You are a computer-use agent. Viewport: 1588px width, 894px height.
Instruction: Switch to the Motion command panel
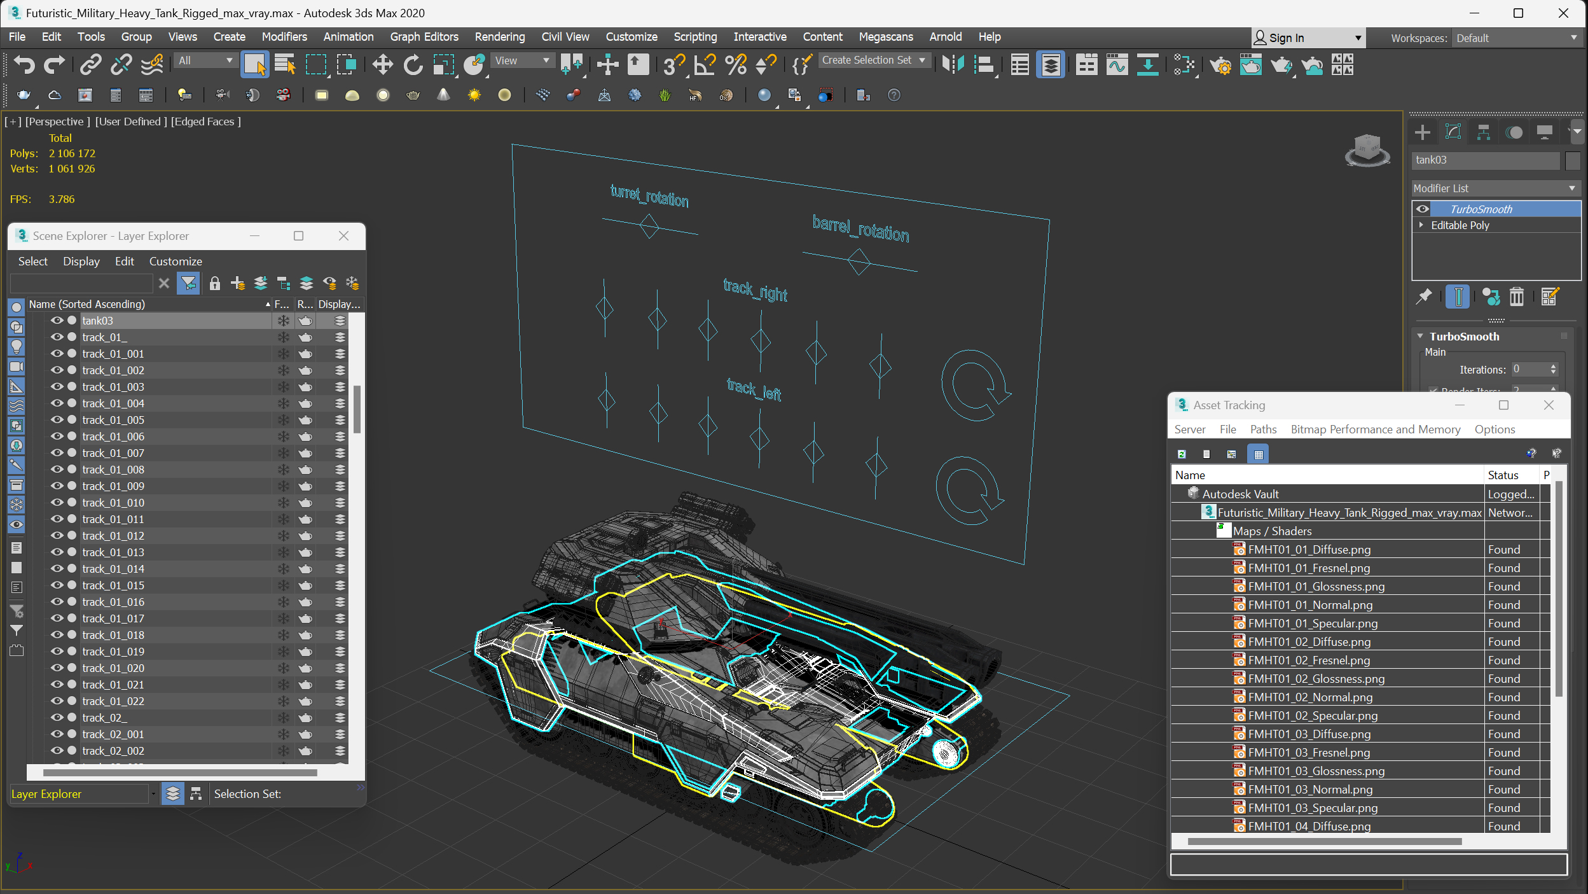[1514, 132]
